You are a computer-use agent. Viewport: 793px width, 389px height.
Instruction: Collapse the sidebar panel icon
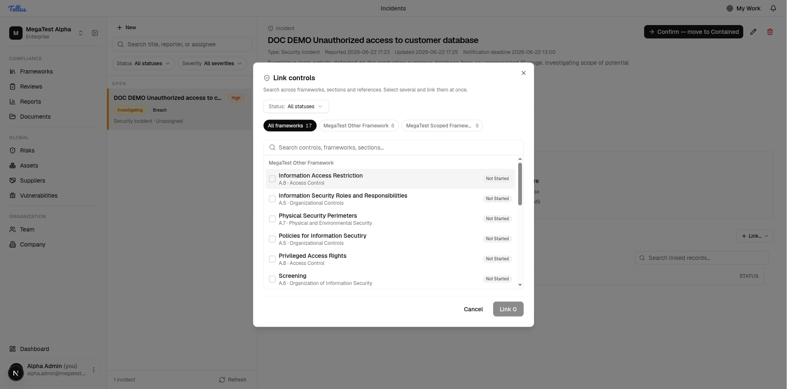95,33
